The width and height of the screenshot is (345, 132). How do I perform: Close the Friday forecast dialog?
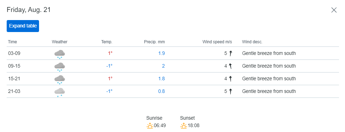(334, 10)
